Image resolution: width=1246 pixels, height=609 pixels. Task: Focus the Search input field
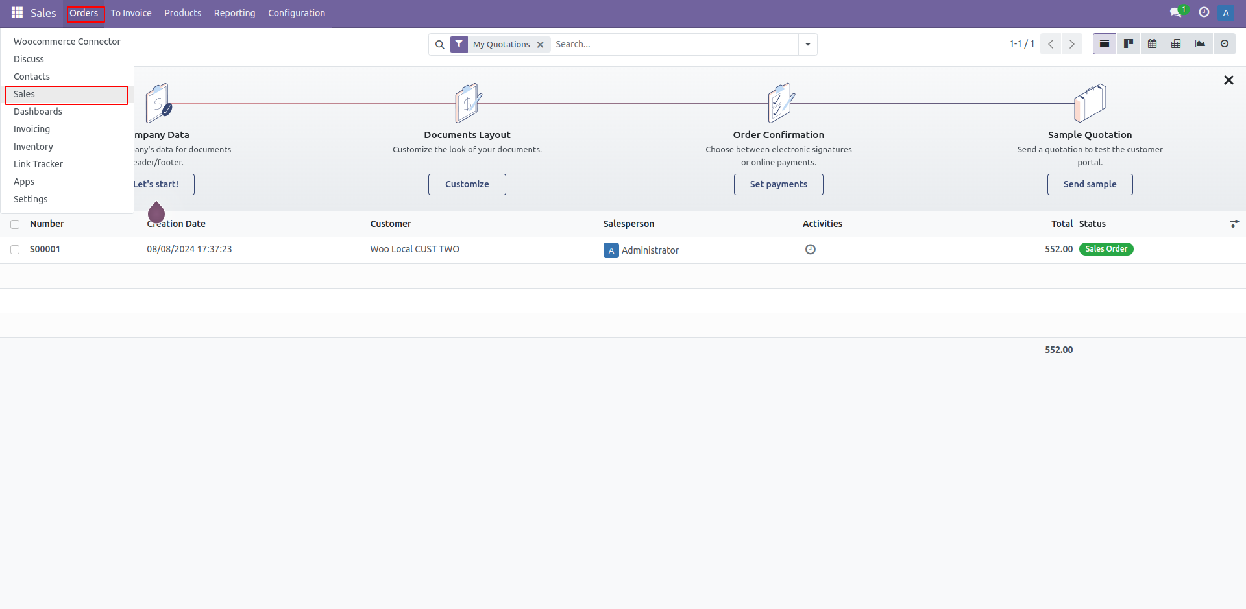675,45
